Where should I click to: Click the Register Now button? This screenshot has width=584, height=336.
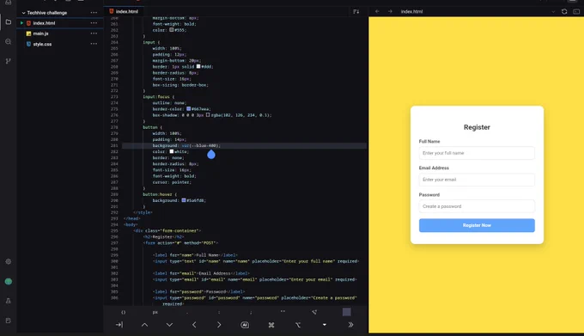click(x=477, y=225)
